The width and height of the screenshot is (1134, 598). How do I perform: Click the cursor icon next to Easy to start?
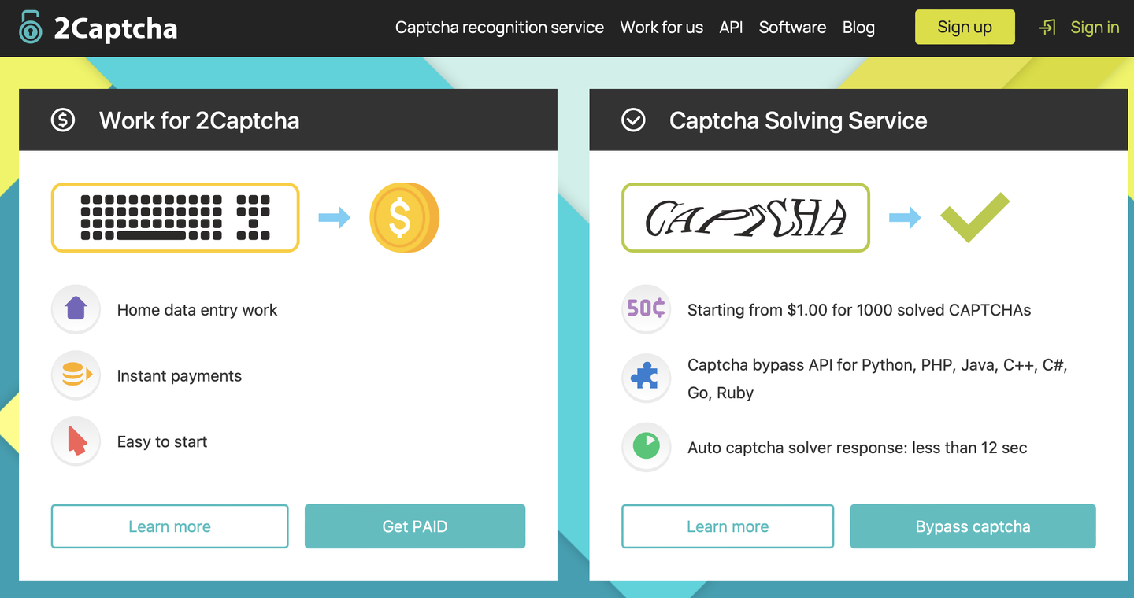[x=76, y=441]
